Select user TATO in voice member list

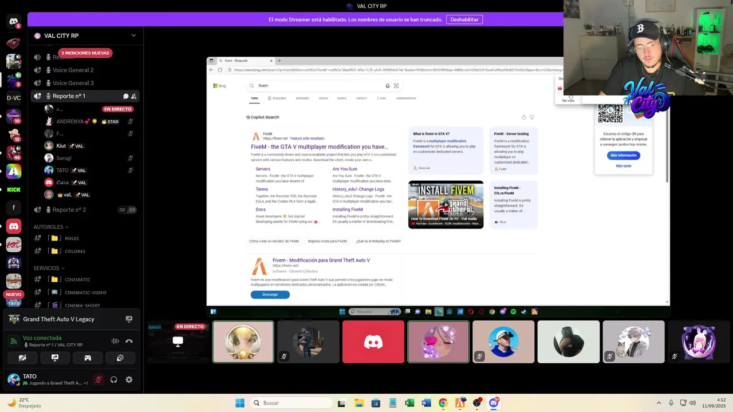coord(90,170)
